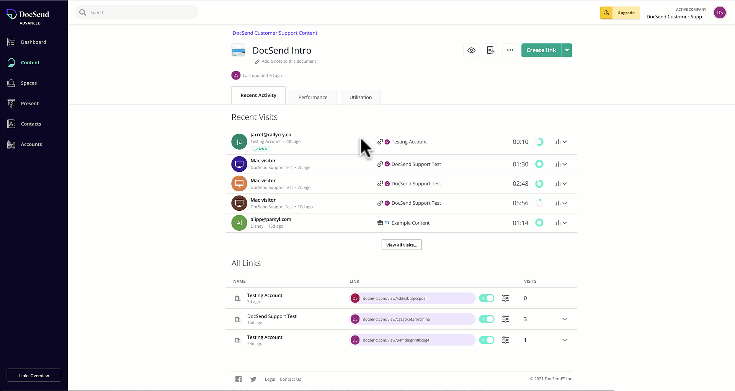The image size is (735, 391).
Task: Expand the Mac visitor 02:48 visit details
Action: (565, 184)
